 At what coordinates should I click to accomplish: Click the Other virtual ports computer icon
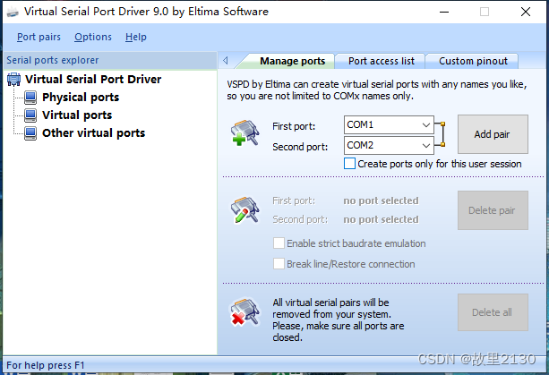click(30, 133)
